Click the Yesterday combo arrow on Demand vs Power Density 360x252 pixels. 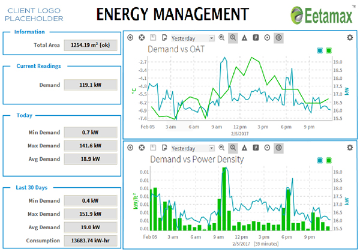click(x=211, y=148)
